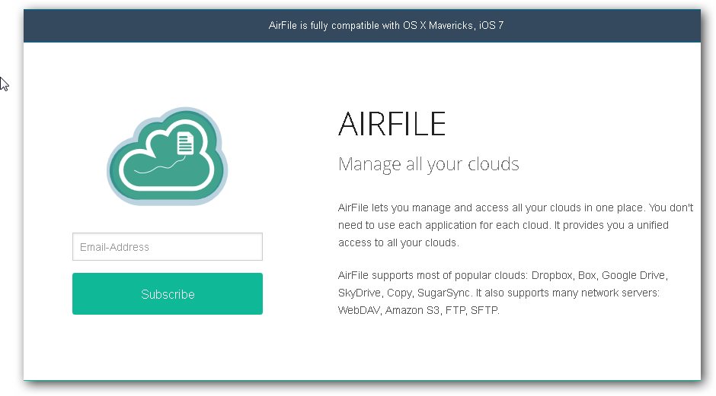716x396 pixels.
Task: Click the OS X Mavericks compatibility banner text
Action: click(386, 26)
